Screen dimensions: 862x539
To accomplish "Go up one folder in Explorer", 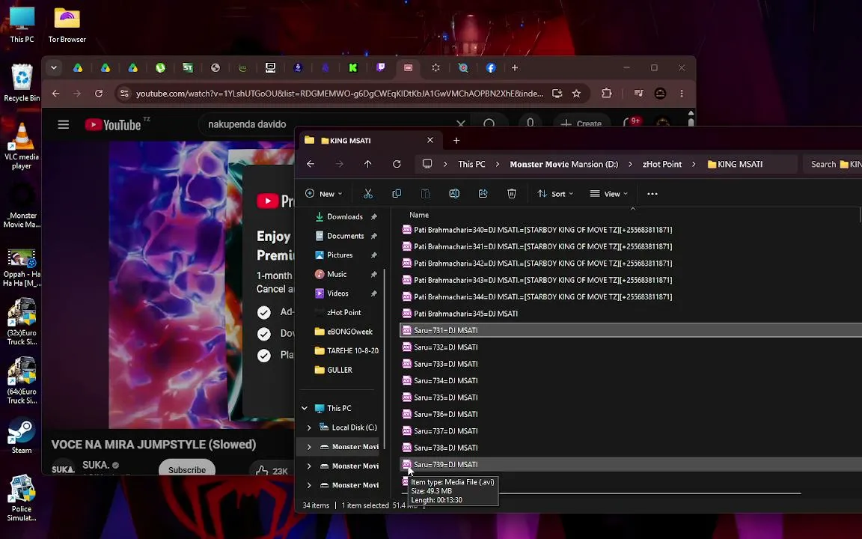I will pos(368,164).
